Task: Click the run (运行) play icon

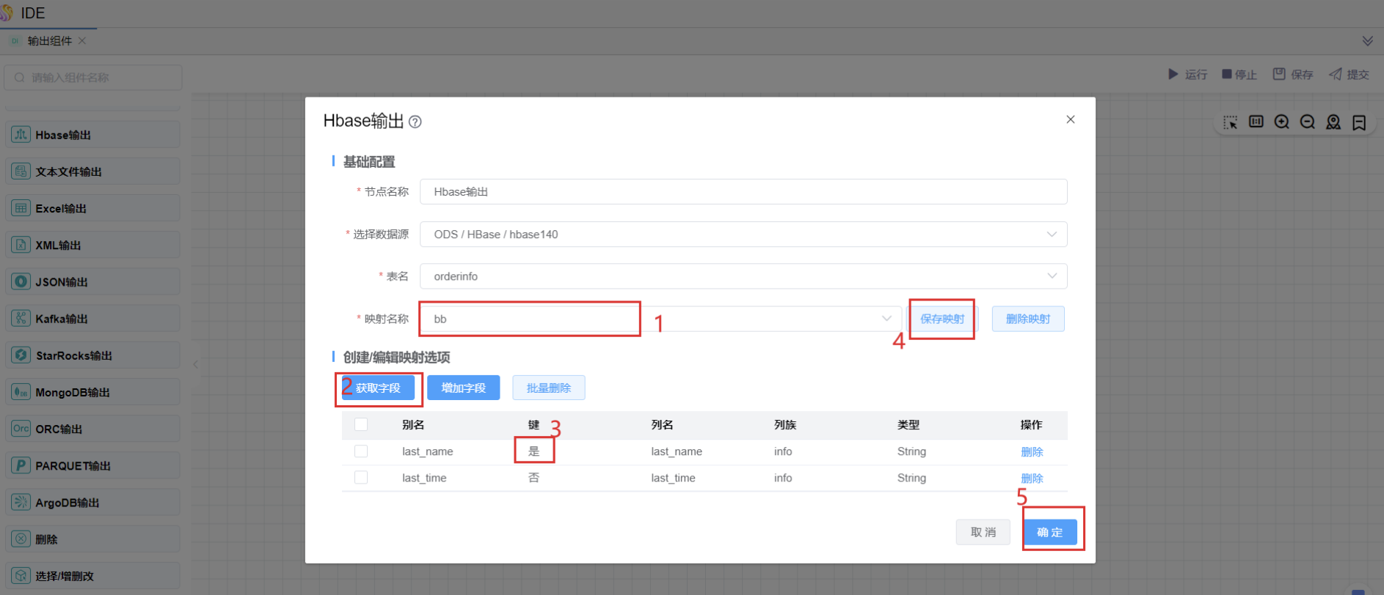Action: coord(1173,74)
